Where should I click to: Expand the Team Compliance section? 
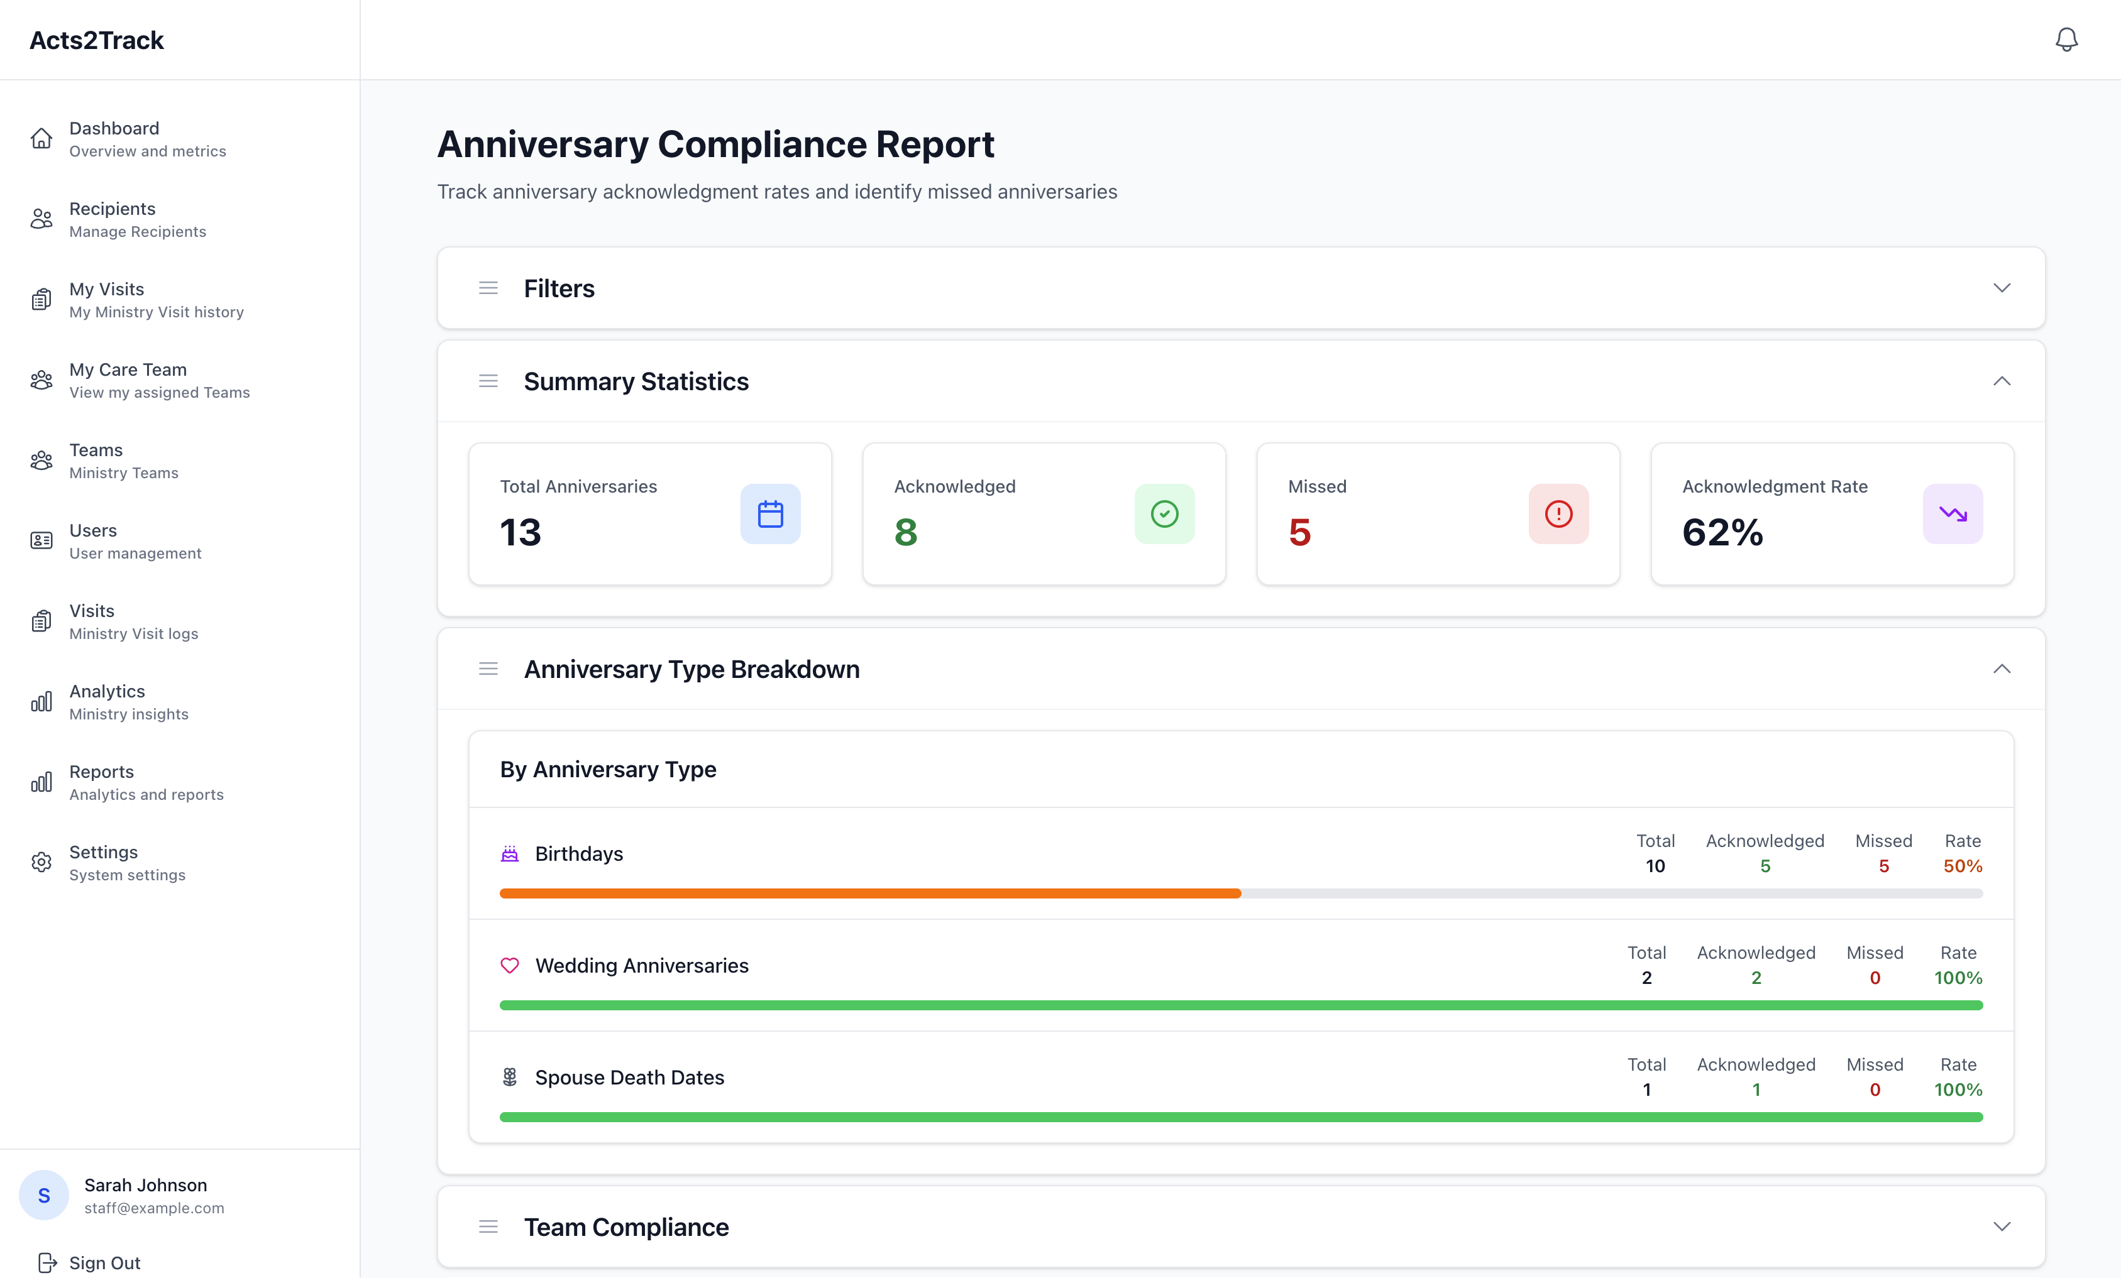(x=2003, y=1226)
